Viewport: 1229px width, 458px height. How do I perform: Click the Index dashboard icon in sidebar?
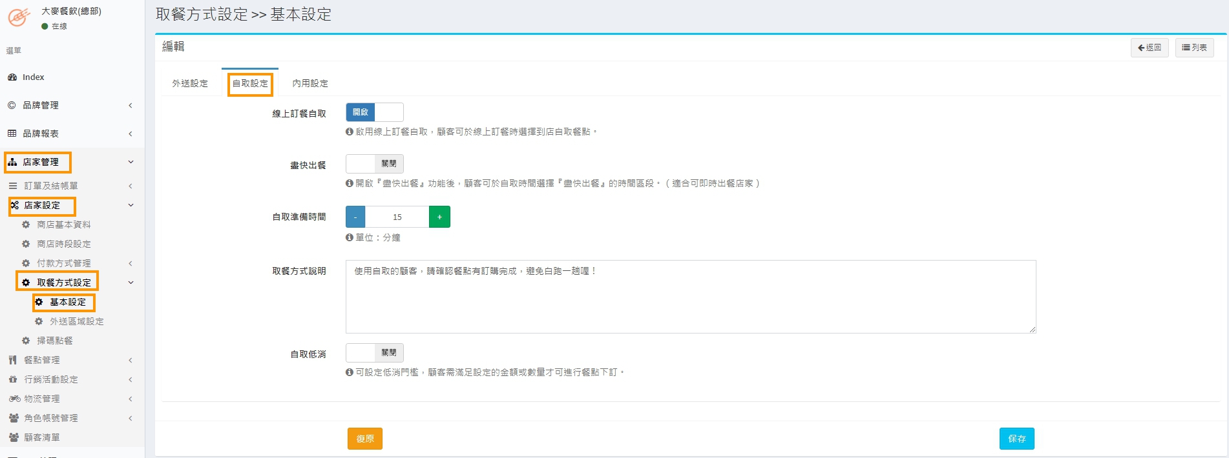(12, 77)
